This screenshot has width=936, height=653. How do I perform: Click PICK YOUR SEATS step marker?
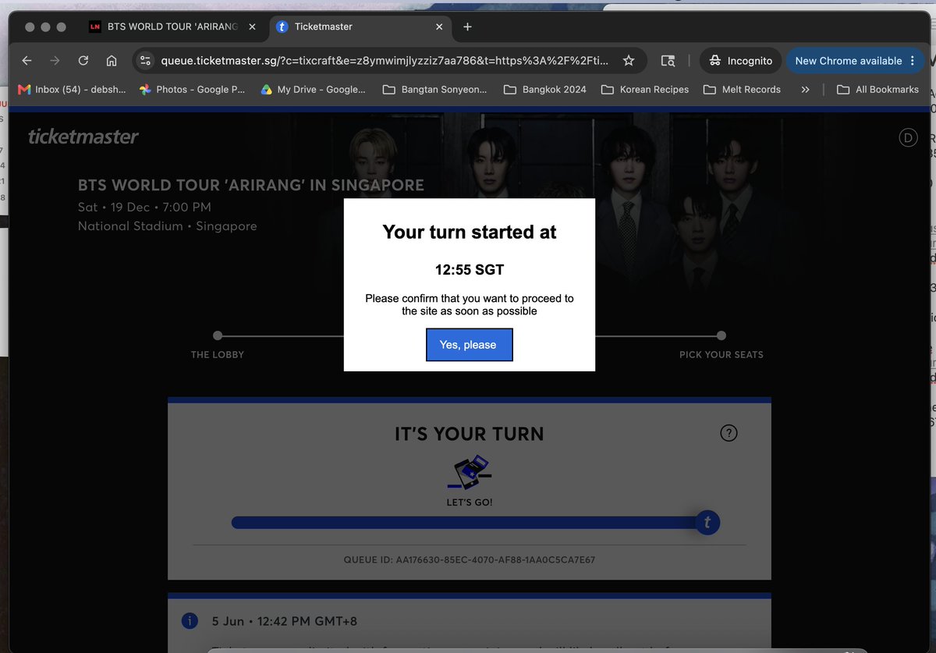pos(721,335)
